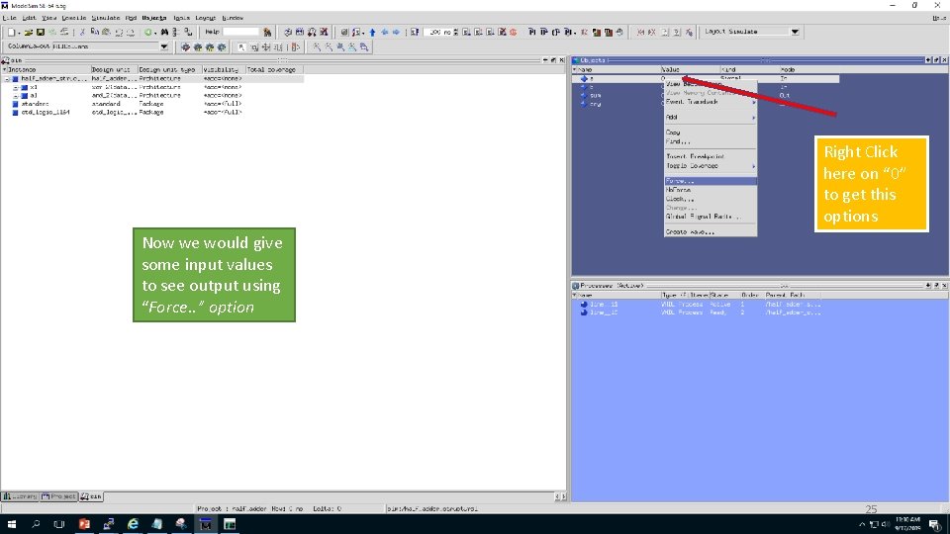The height and width of the screenshot is (534, 950).
Task: Select the cry signal in Objects panel
Action: coord(595,104)
